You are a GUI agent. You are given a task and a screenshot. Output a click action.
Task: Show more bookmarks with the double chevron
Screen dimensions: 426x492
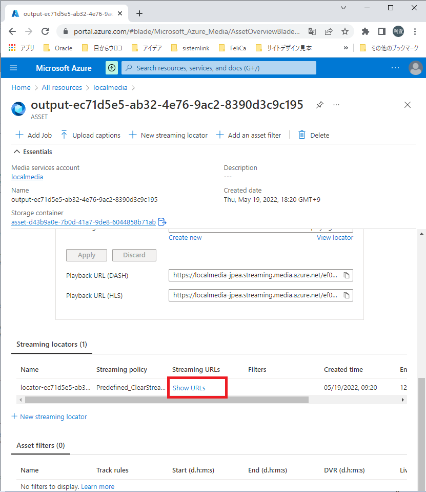[x=346, y=48]
